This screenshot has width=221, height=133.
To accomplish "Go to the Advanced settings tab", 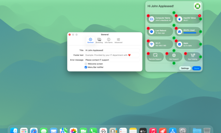I will tap(118, 40).
